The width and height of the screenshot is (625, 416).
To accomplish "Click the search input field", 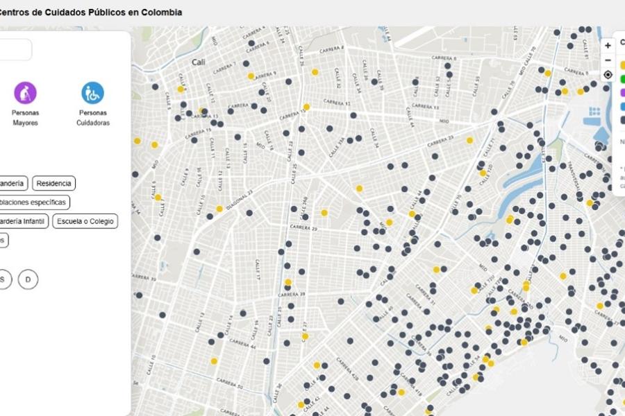I will 15,50.
